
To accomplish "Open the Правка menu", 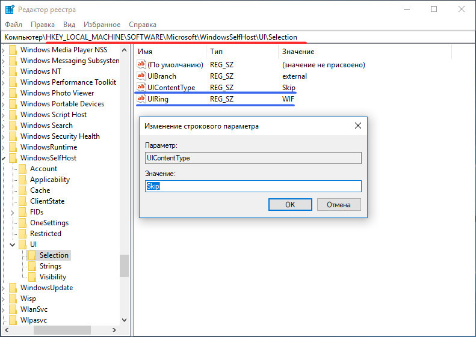I will (43, 25).
